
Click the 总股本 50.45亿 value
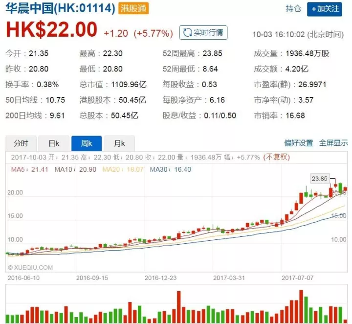[x=124, y=116]
